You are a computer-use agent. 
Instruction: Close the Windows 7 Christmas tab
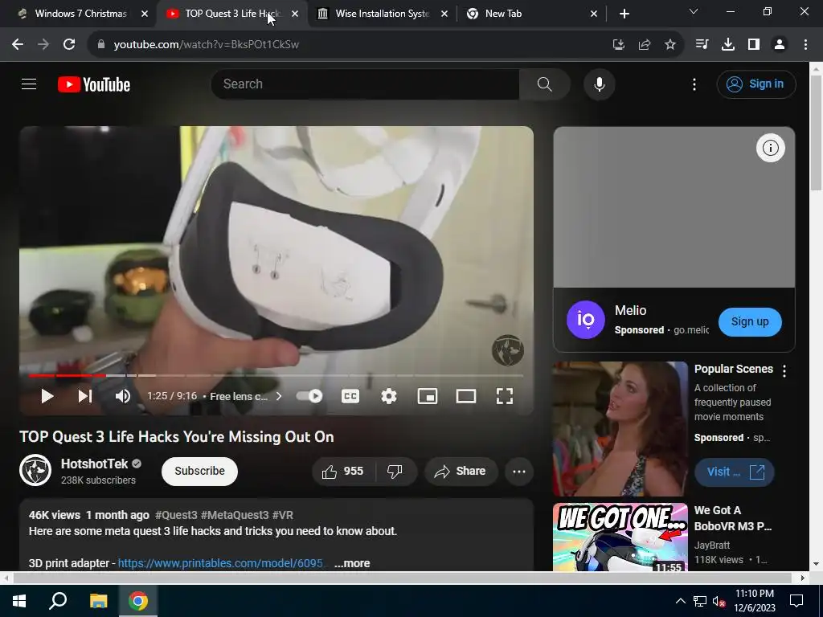click(x=145, y=14)
